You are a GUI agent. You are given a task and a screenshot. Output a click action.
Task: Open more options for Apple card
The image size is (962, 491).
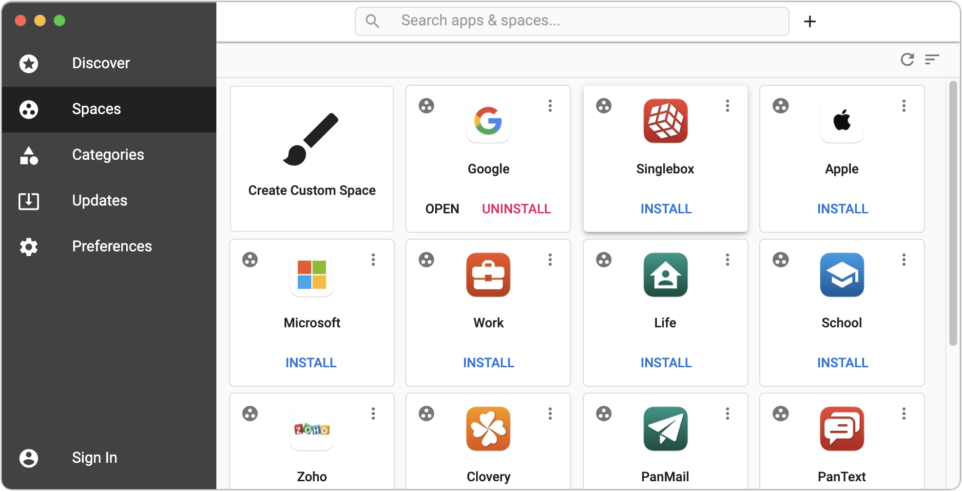point(904,106)
